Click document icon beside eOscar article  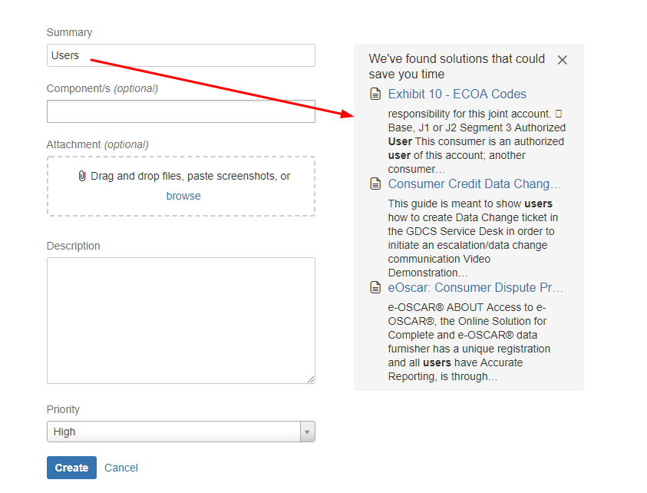coord(375,287)
